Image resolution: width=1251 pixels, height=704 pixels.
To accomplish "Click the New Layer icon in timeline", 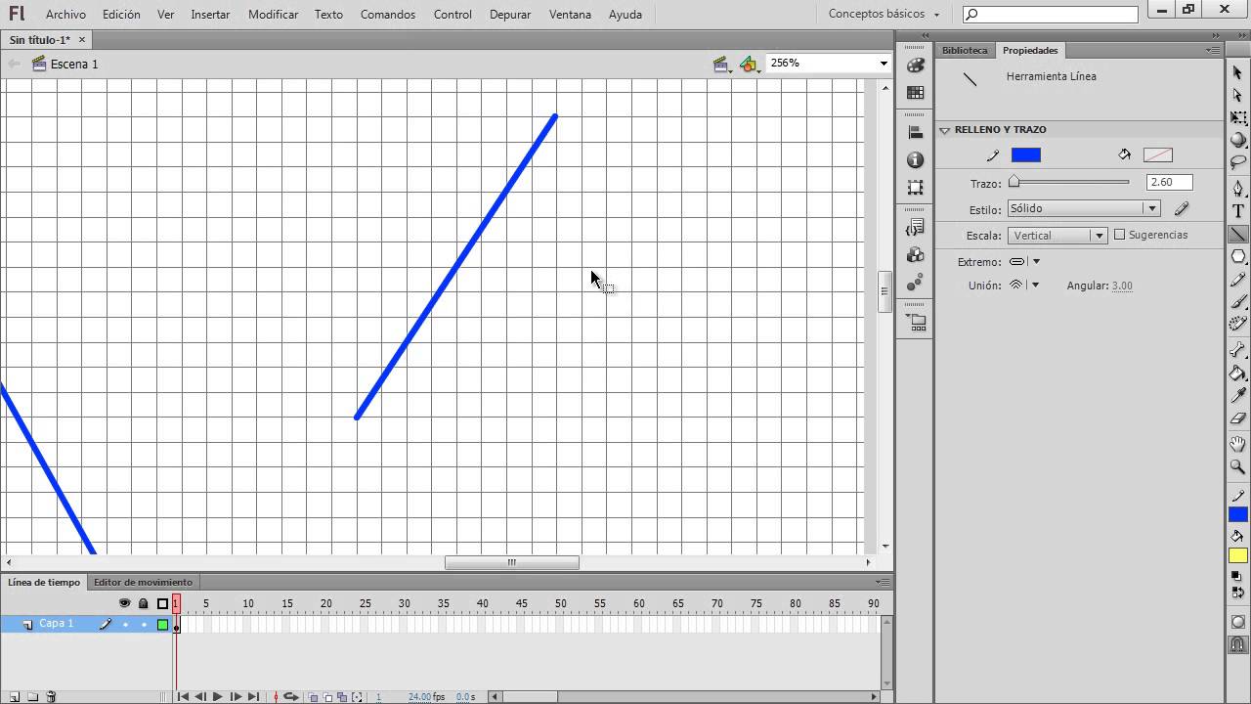I will click(14, 696).
